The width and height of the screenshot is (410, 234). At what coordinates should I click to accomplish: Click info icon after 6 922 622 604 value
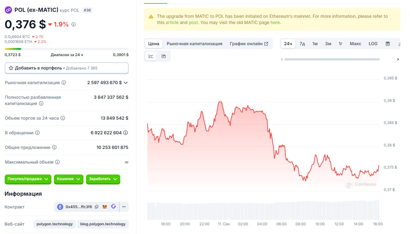click(x=126, y=133)
